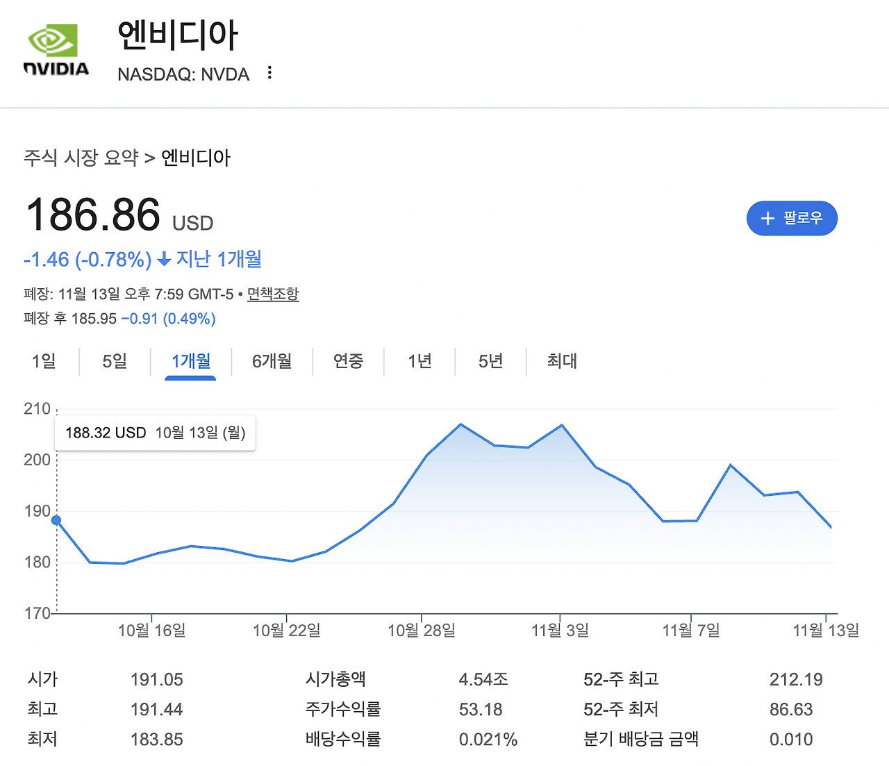889x766 pixels.
Task: Click the chart peak near 10월 28일
Action: point(460,424)
